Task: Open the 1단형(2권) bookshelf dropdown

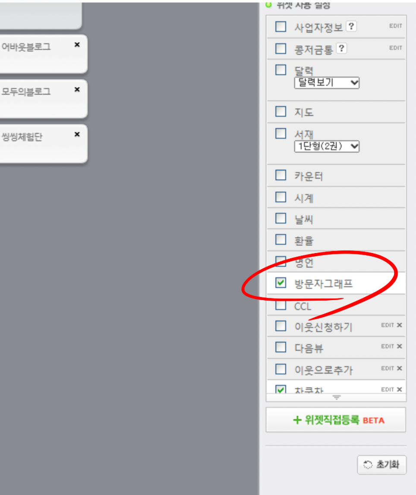Action: coord(327,146)
